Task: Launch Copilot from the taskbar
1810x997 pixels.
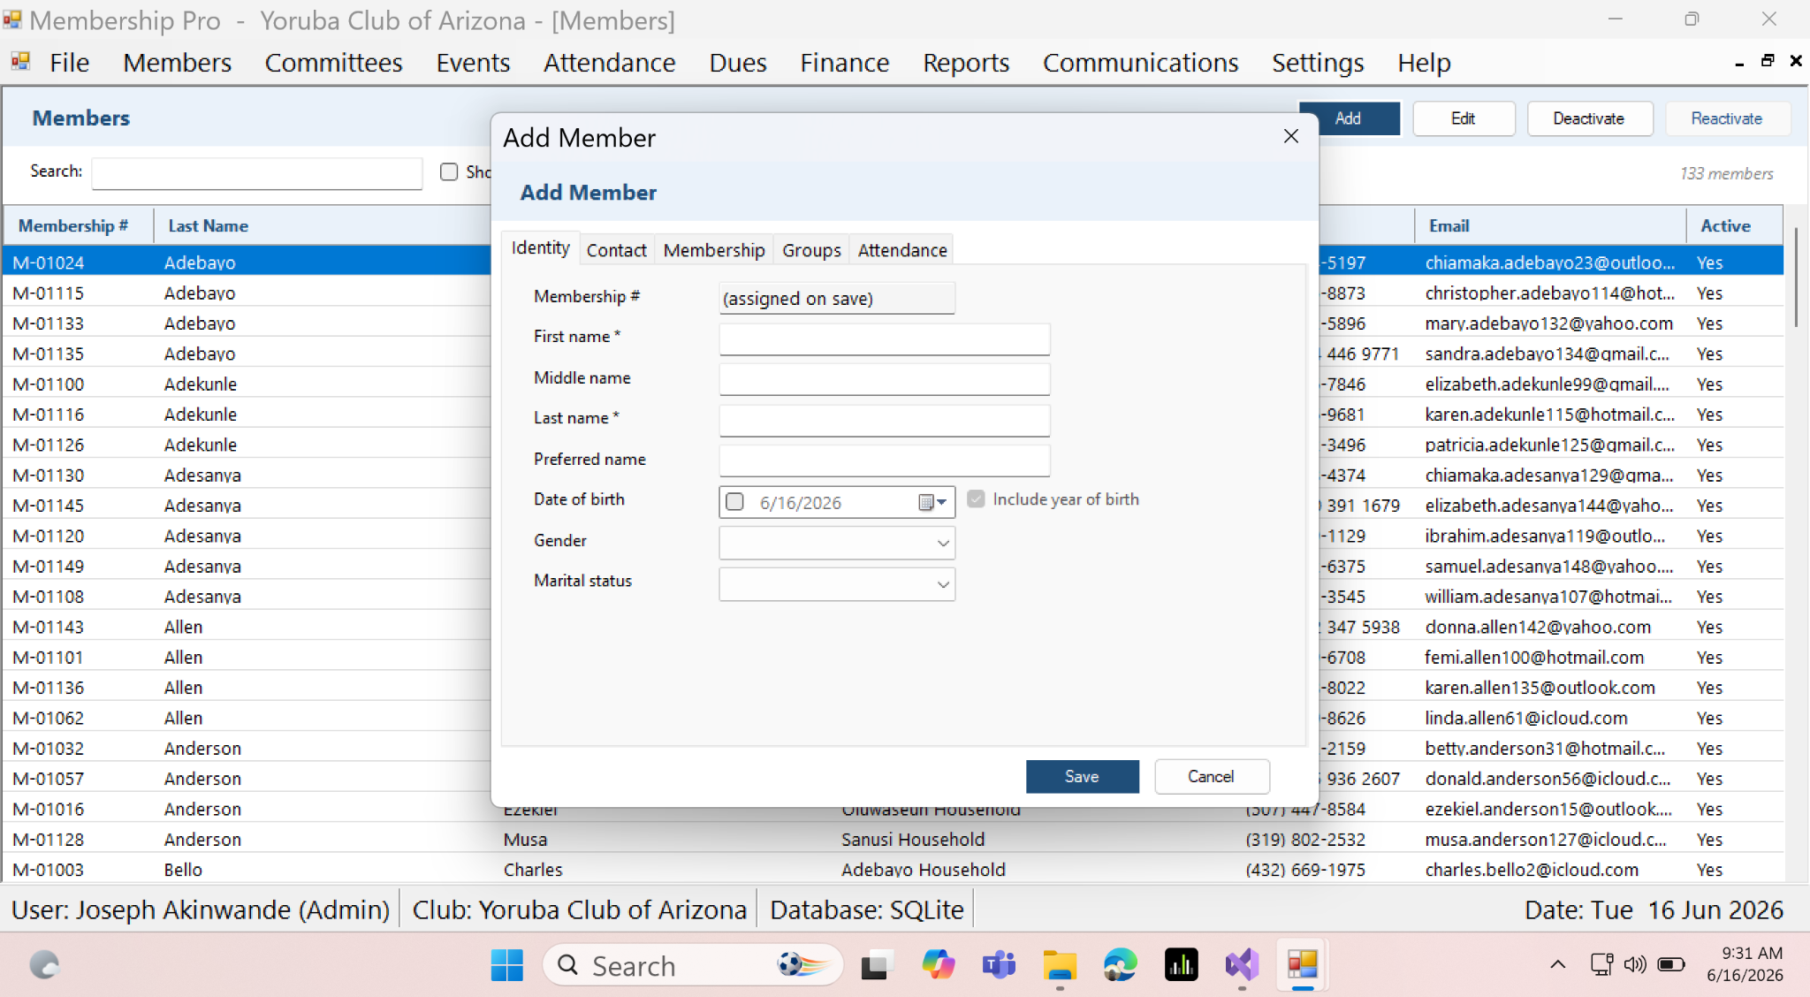Action: [x=938, y=965]
